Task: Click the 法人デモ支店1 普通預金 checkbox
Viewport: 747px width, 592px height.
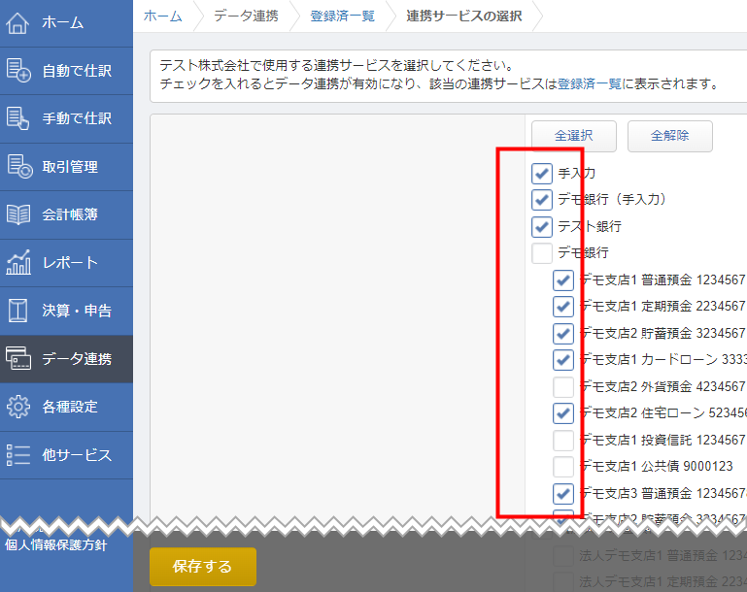Action: pos(563,556)
